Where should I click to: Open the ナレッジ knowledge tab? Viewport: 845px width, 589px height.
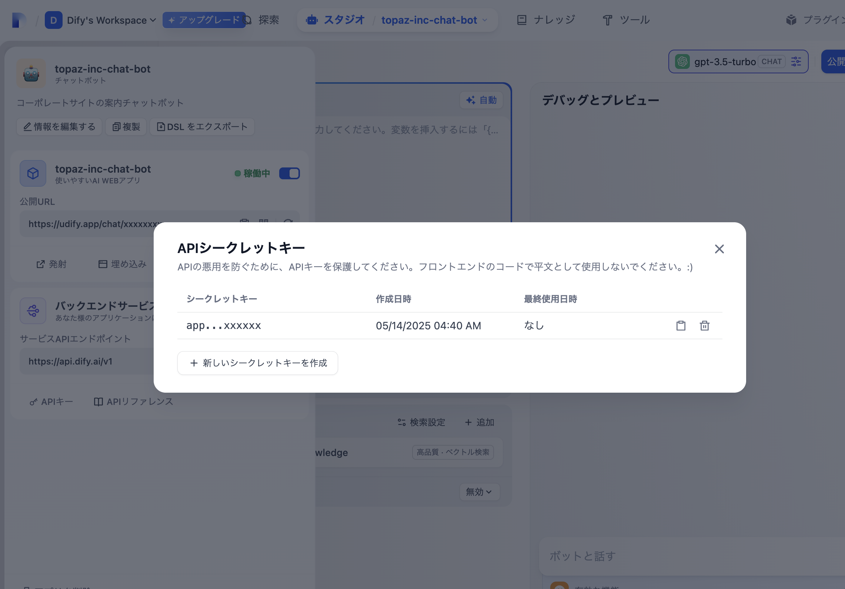pos(546,20)
